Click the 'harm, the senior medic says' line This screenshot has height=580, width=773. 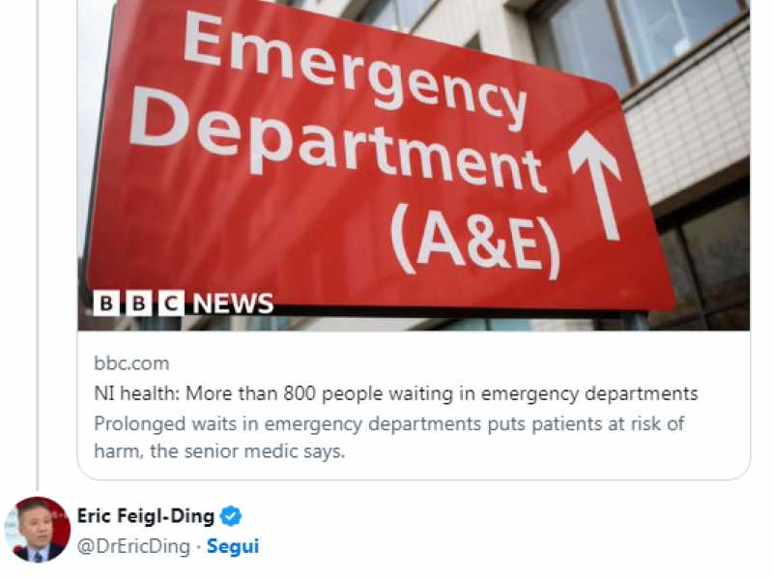219,451
